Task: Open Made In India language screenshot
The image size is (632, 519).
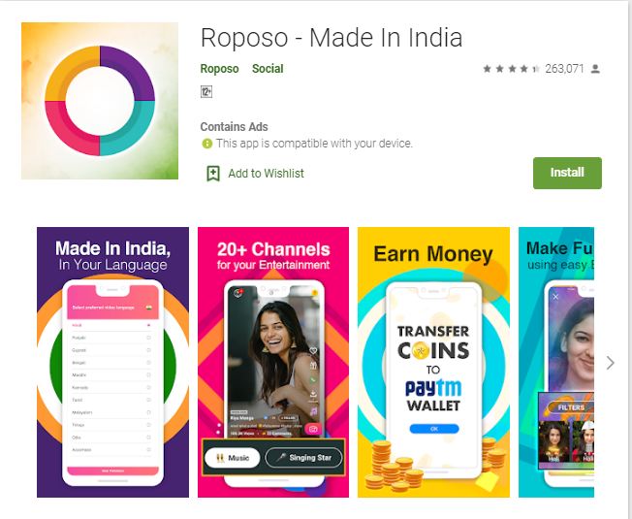Action: coord(112,362)
